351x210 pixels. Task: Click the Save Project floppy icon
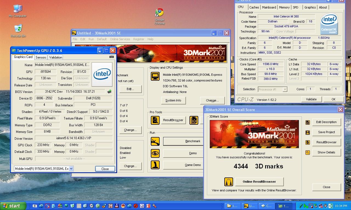308,132
